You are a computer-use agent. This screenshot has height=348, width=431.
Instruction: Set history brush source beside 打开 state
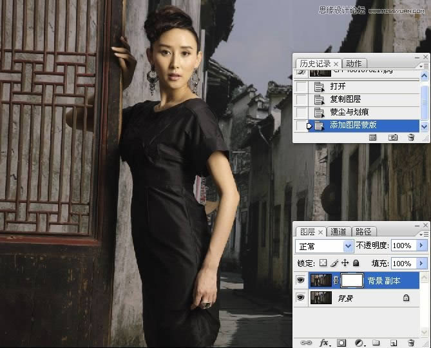click(x=302, y=86)
